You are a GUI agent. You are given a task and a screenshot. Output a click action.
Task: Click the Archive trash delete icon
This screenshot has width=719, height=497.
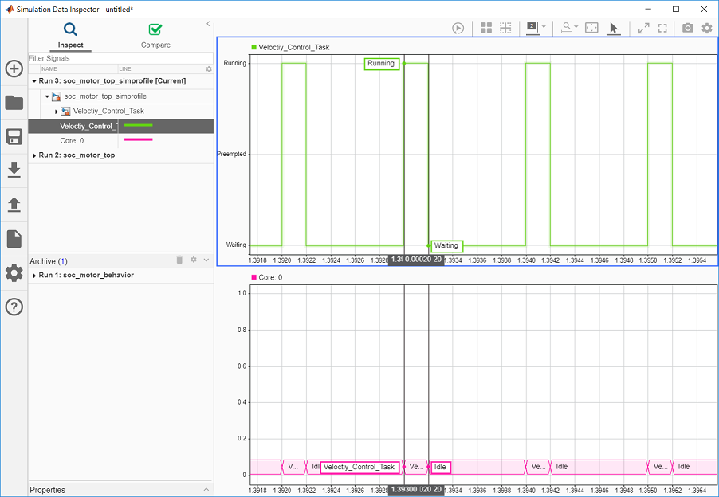pyautogui.click(x=180, y=260)
